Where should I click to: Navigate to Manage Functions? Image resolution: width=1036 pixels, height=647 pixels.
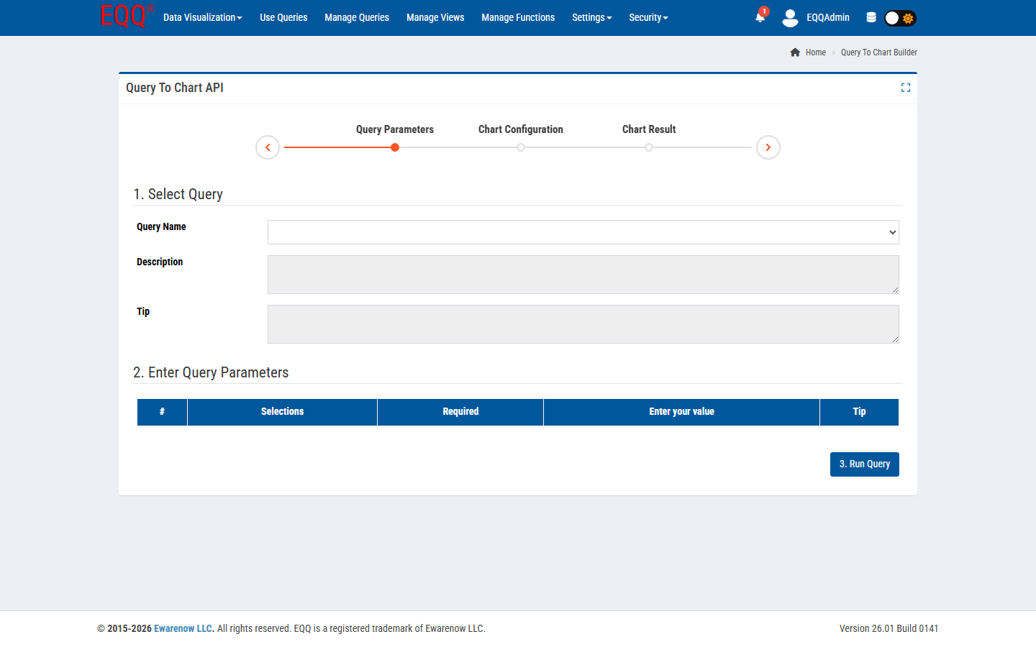(x=518, y=17)
